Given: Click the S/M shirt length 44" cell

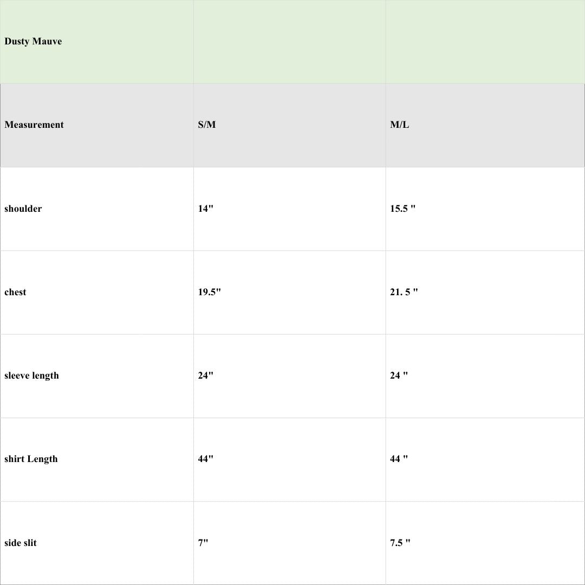Looking at the screenshot, I should pos(206,459).
